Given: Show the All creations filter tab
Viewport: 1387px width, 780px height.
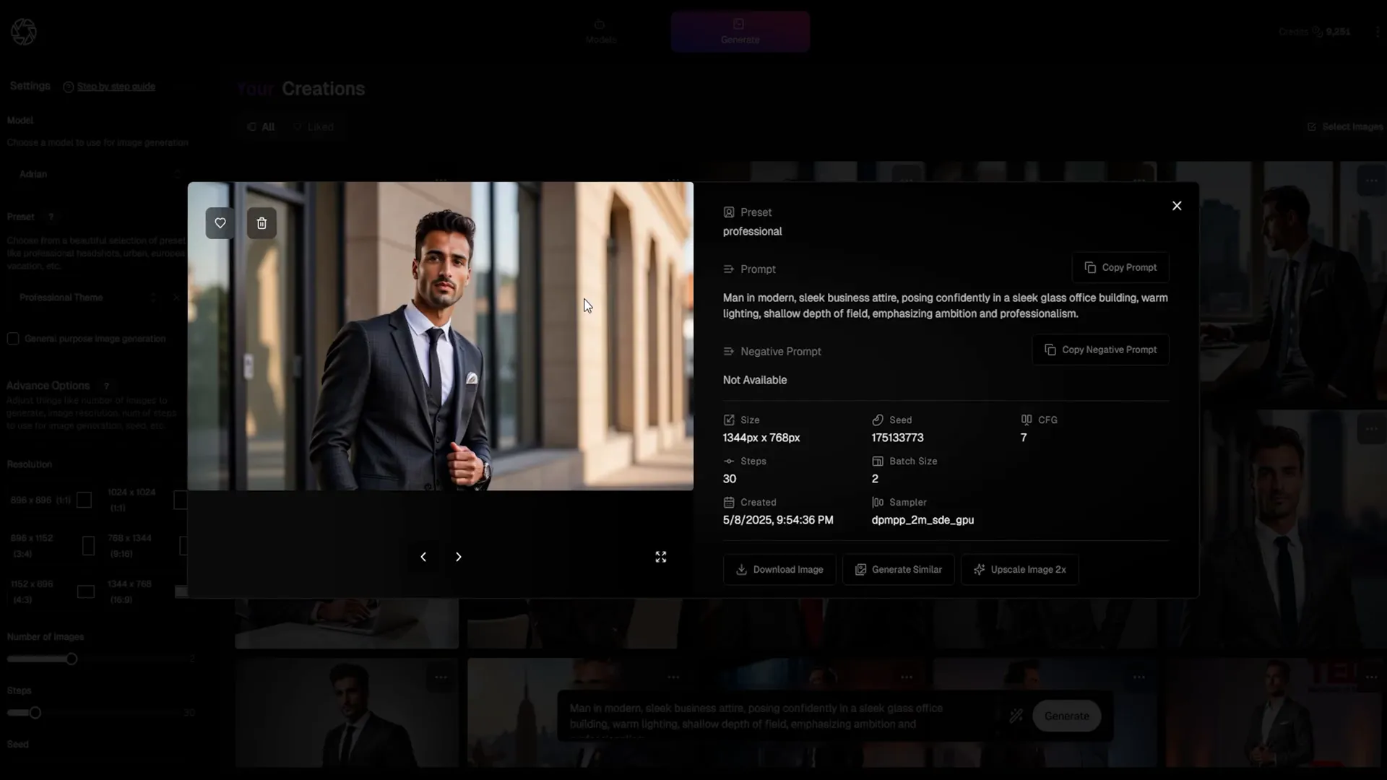Looking at the screenshot, I should (x=261, y=127).
